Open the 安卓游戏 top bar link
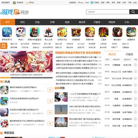Viewport: 138px width, 138px height. (x=72, y=3)
